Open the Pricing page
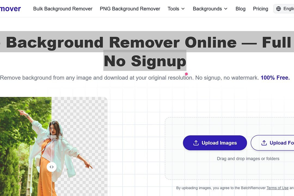Screen dimensions: 294x196 click(261, 9)
